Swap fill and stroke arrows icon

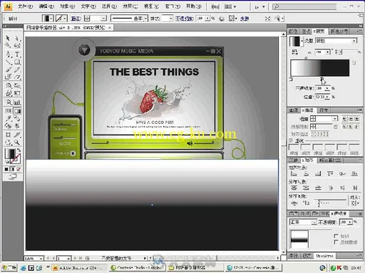[19, 150]
